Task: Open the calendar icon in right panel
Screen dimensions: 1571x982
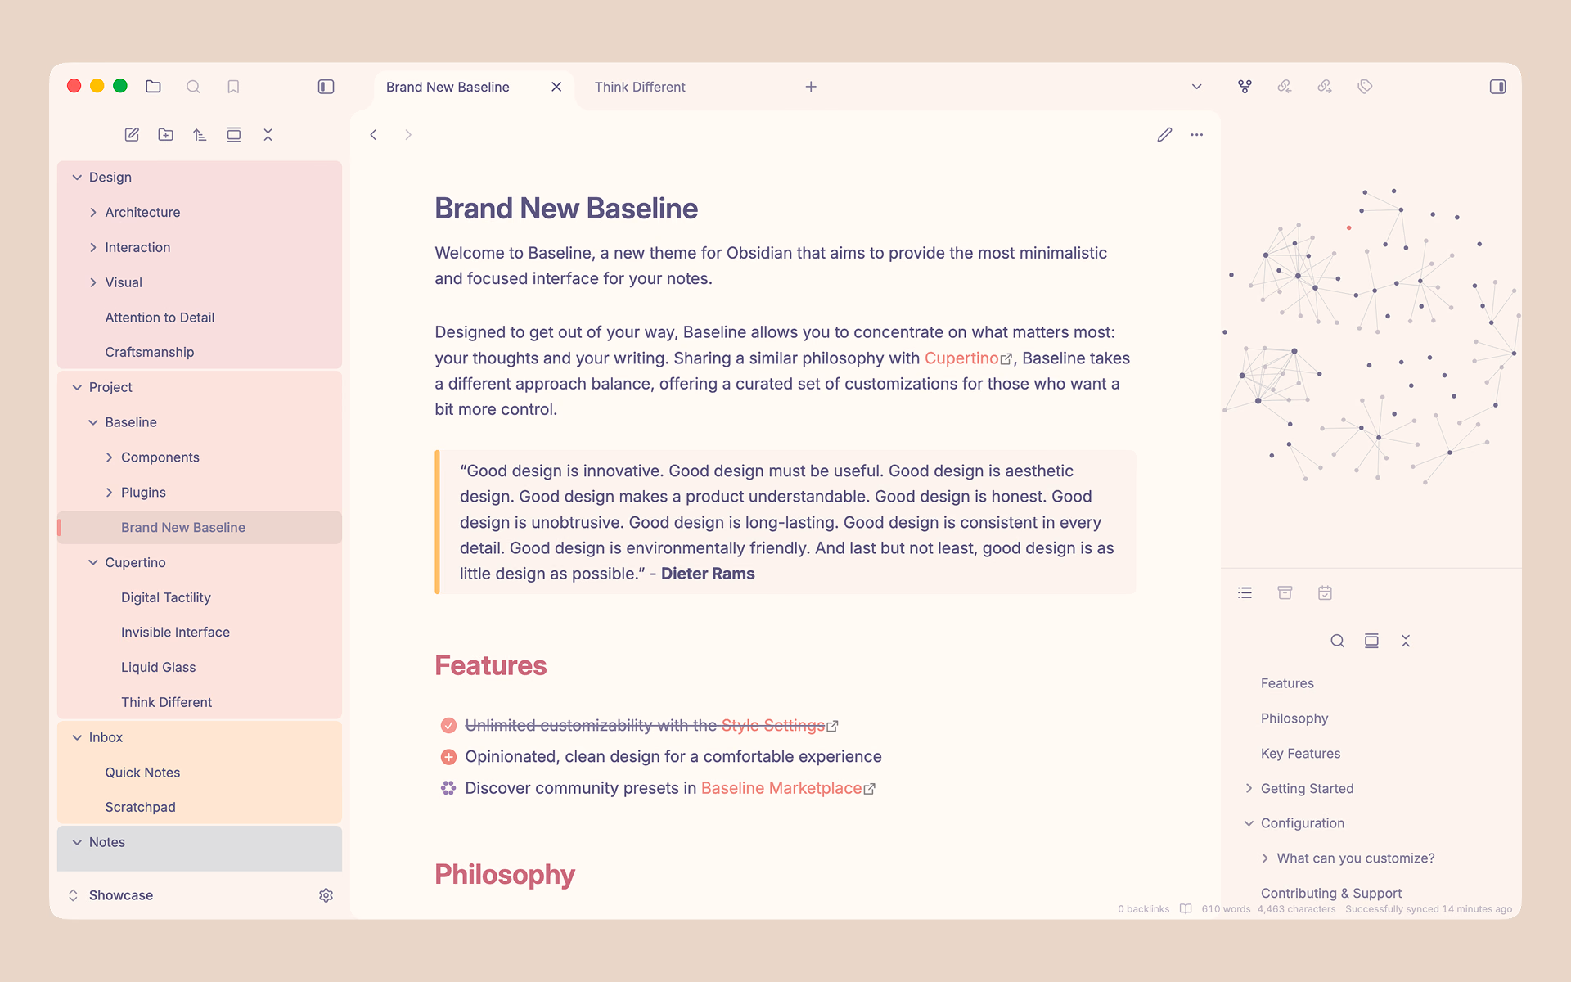Action: pos(1325,593)
